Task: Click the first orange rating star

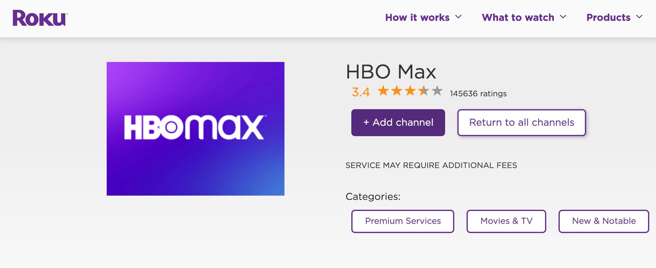Action: click(x=383, y=91)
